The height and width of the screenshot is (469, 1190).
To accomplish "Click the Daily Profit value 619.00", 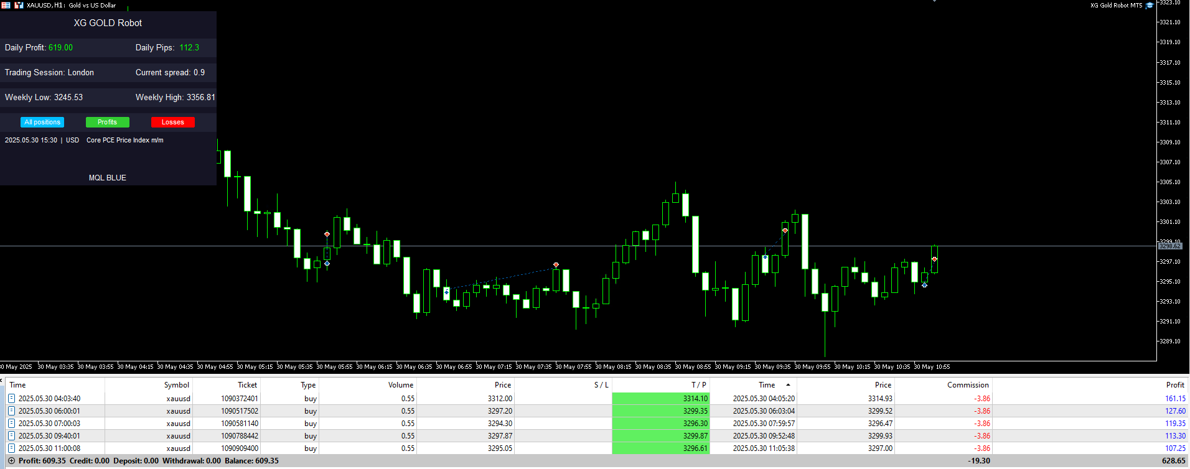I will (x=60, y=48).
